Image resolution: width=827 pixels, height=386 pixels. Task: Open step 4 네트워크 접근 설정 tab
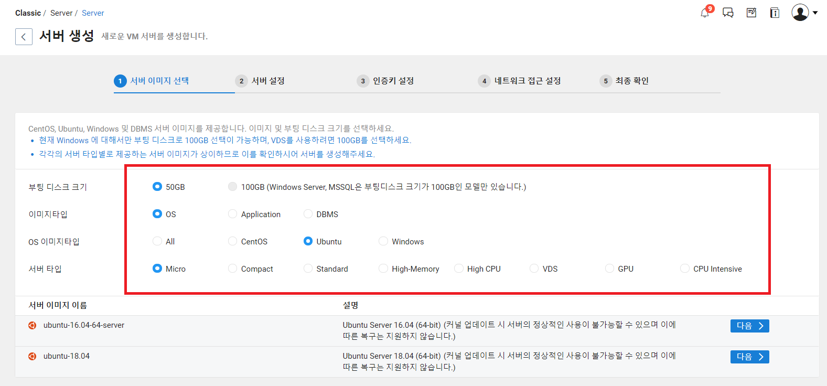[x=520, y=81]
